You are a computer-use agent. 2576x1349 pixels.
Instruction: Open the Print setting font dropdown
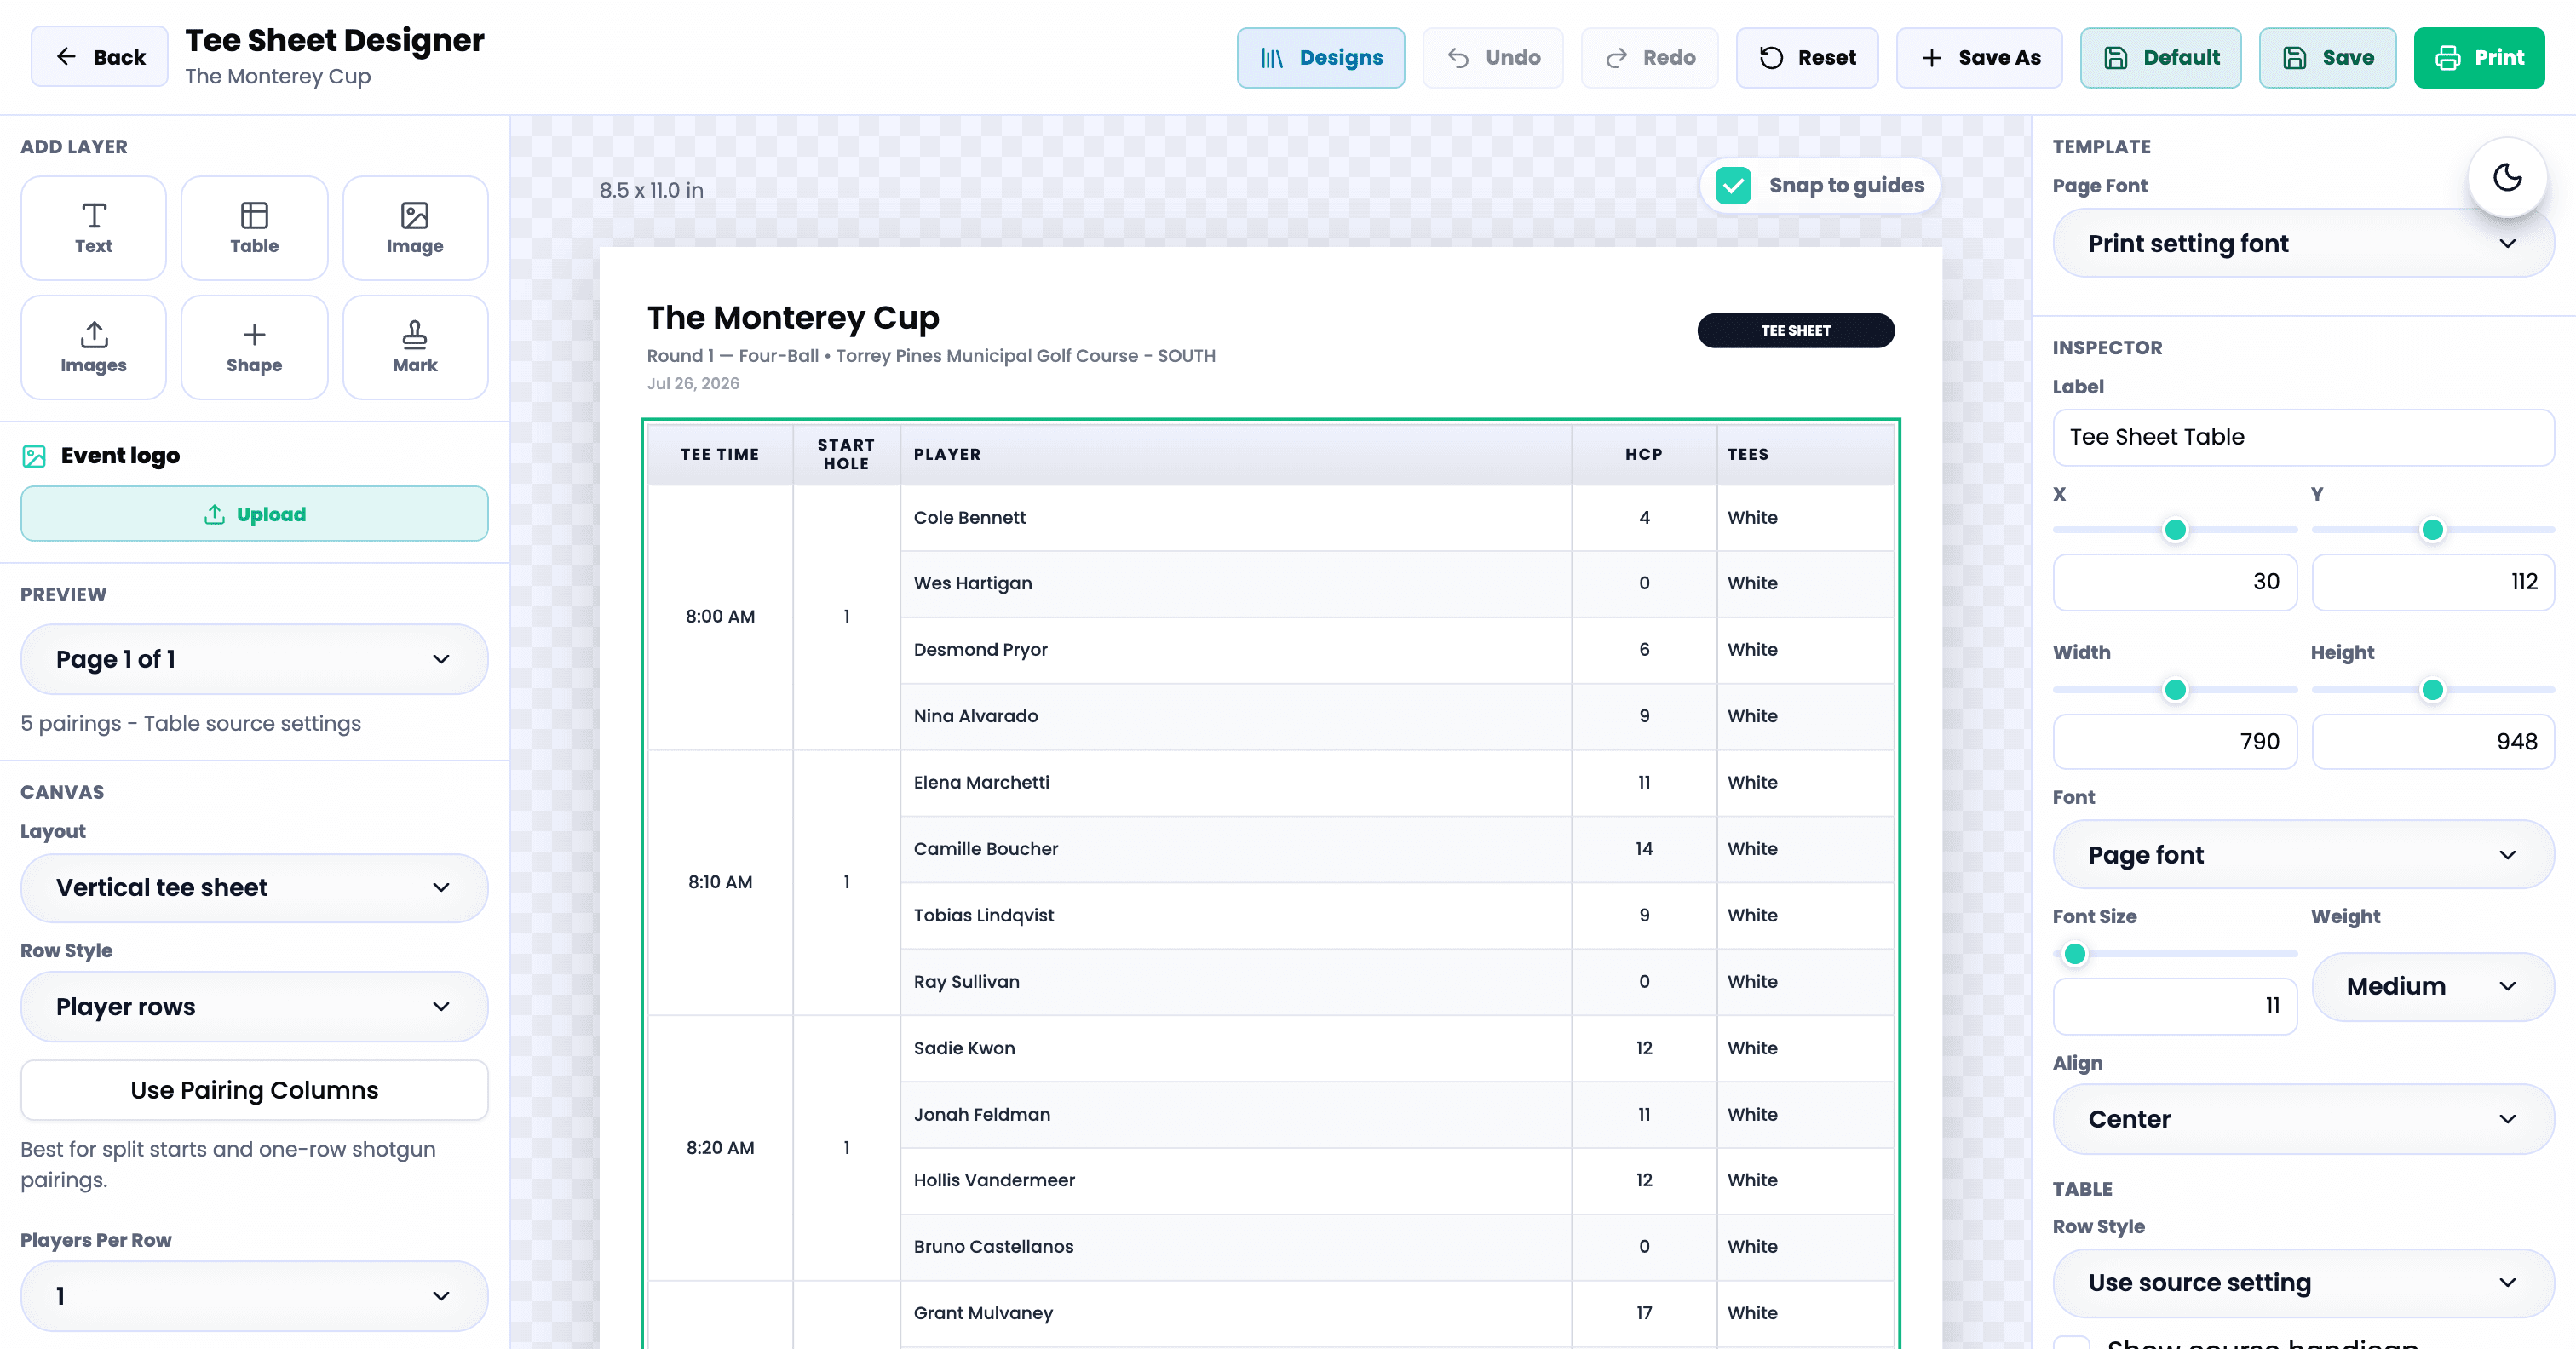coord(2303,243)
